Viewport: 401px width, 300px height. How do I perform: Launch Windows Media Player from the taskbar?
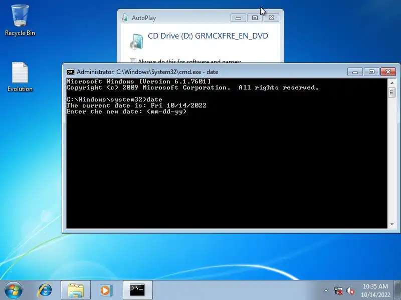coord(106,290)
